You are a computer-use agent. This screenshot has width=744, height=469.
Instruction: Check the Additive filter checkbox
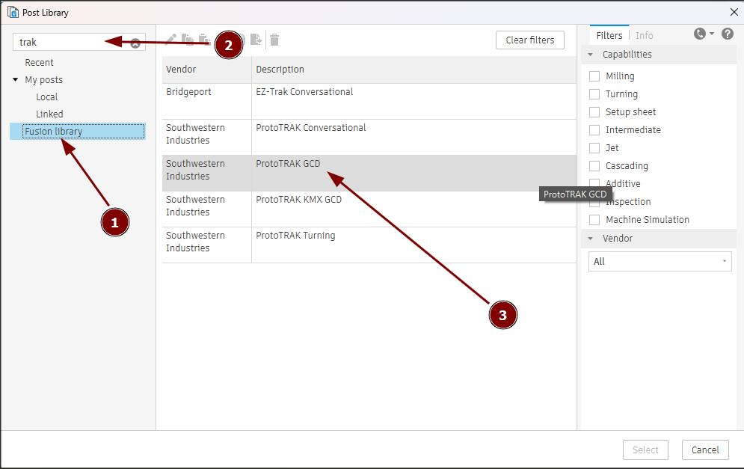click(594, 183)
